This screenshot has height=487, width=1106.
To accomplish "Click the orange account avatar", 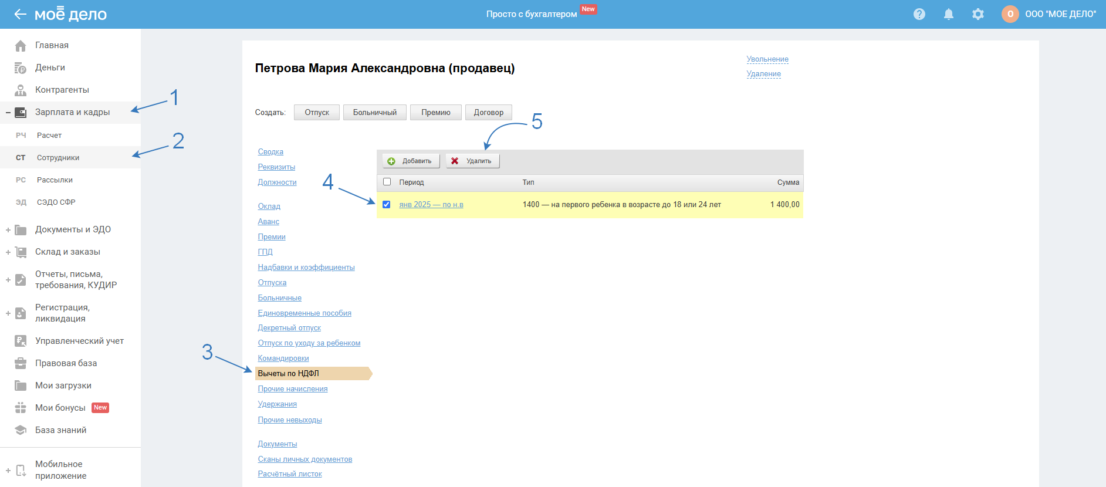I will pyautogui.click(x=1010, y=14).
